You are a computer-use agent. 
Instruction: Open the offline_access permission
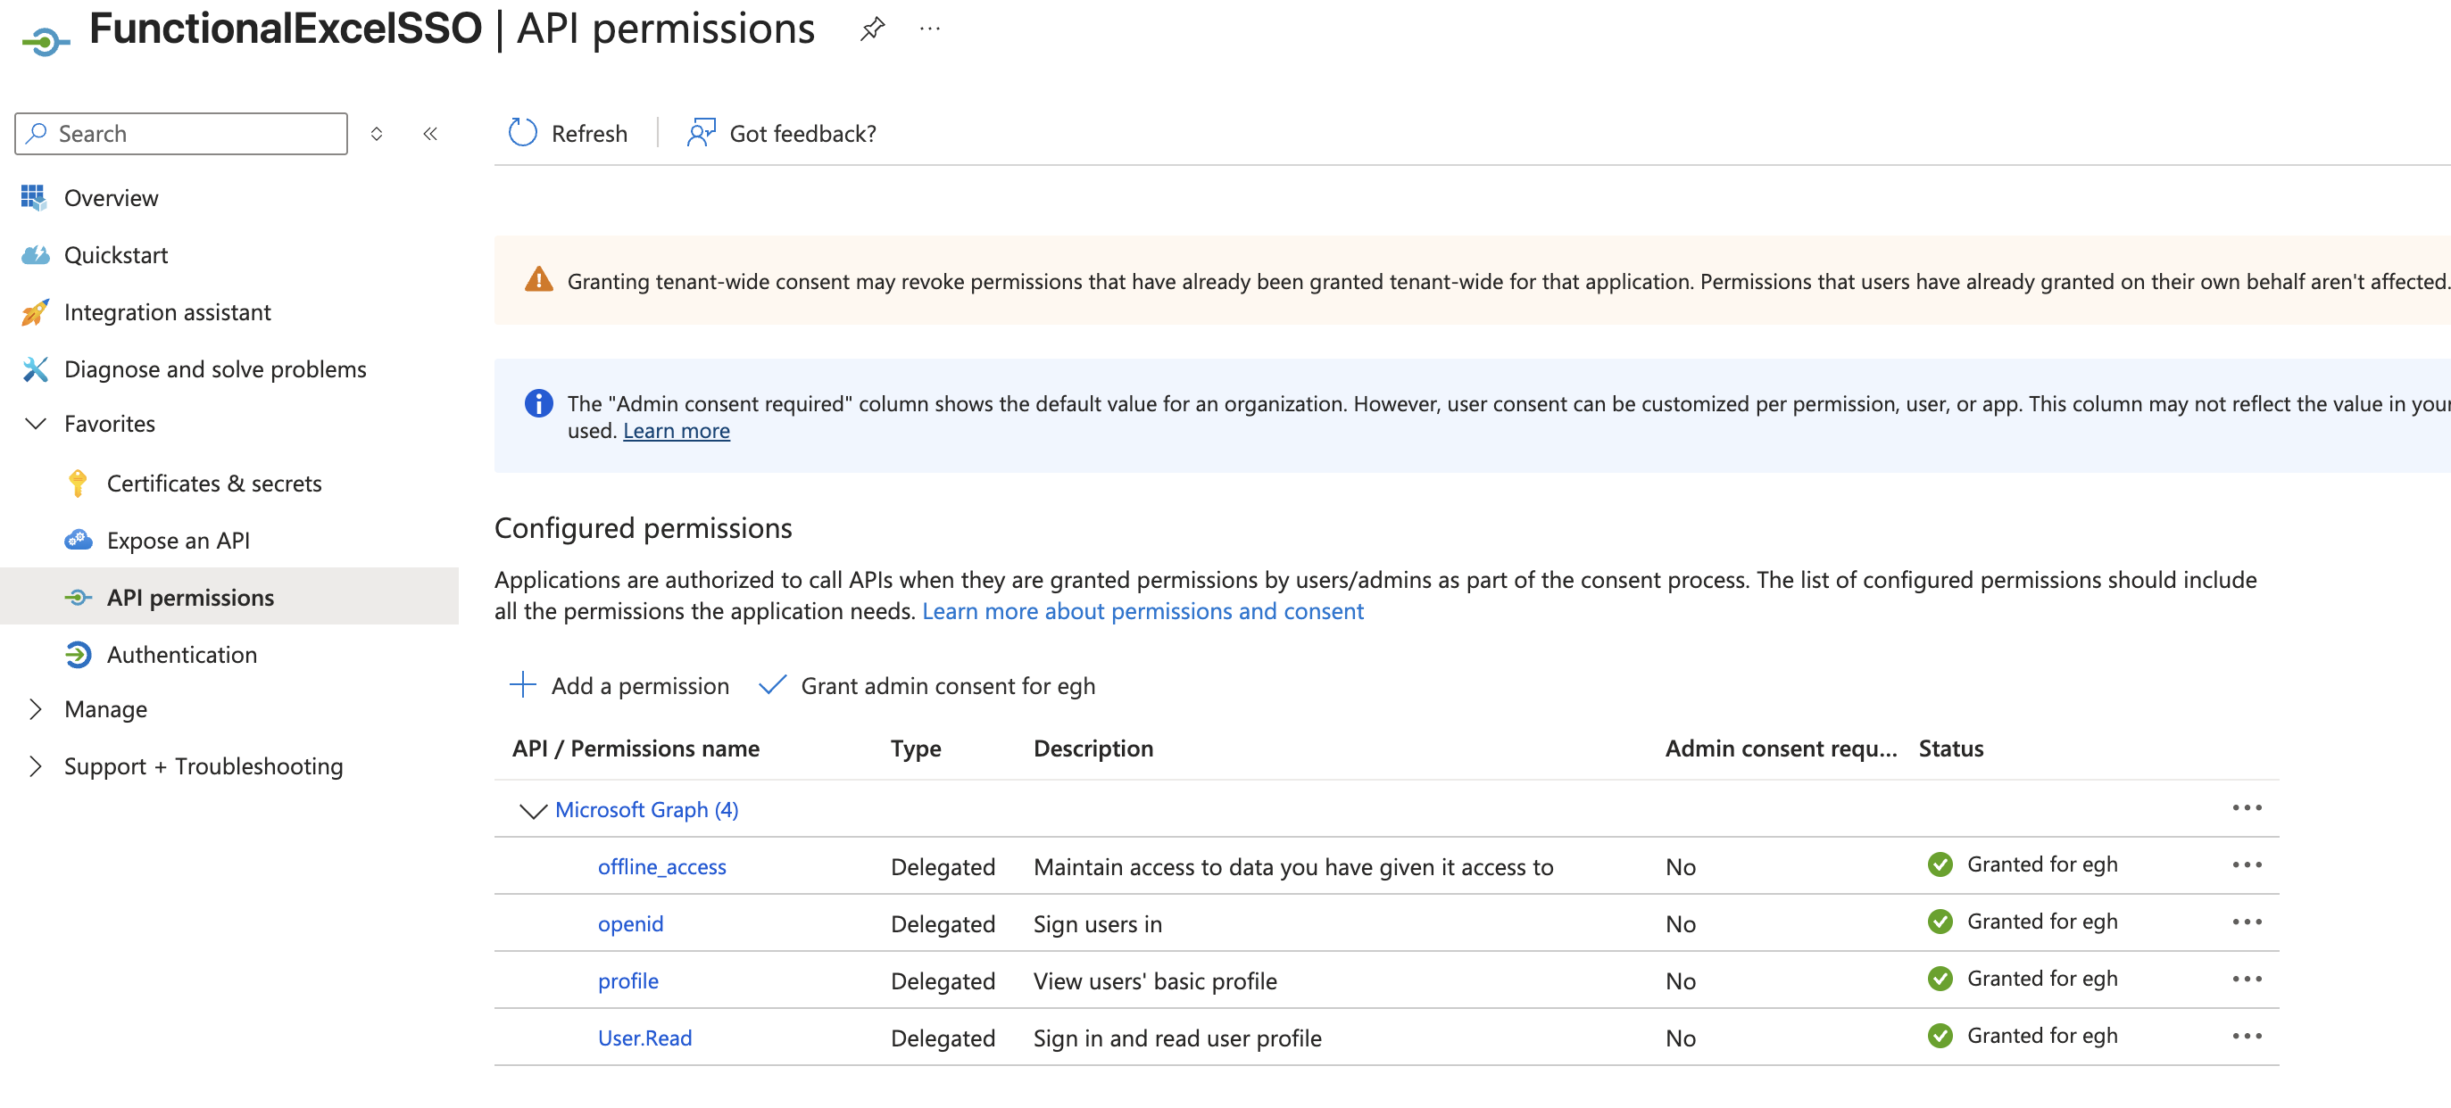(x=661, y=866)
